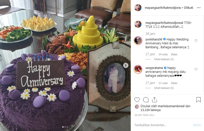Select the second carousel dot indicator

click(65, 127)
